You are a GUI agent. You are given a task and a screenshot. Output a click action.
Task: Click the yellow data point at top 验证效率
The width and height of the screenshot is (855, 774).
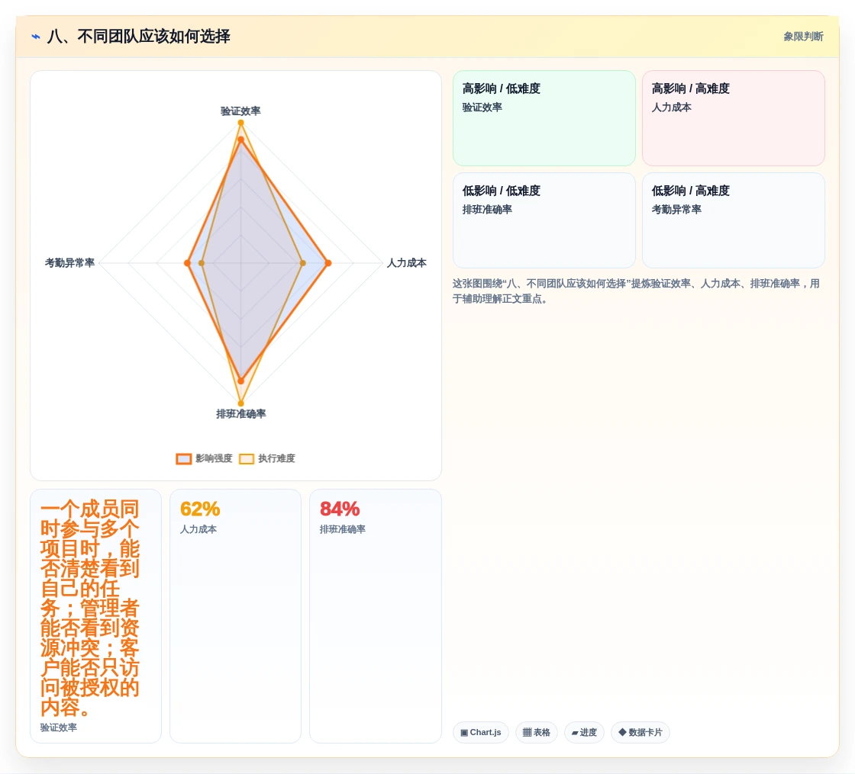tap(240, 123)
